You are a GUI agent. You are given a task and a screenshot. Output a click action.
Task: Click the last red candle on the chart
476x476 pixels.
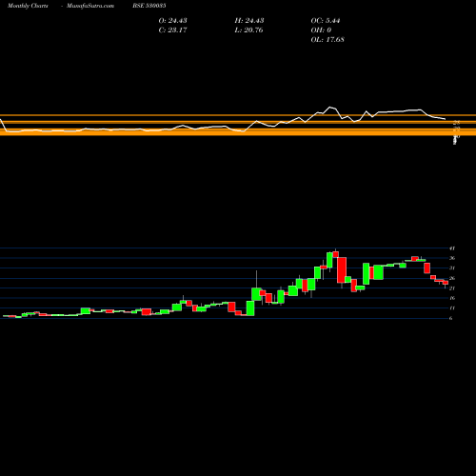point(446,283)
